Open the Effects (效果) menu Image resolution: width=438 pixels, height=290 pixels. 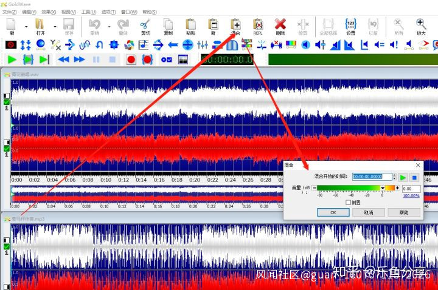(49, 12)
